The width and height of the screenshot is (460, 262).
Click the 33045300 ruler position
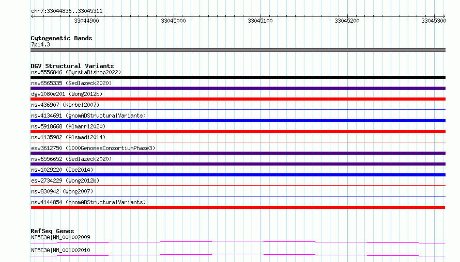click(434, 21)
